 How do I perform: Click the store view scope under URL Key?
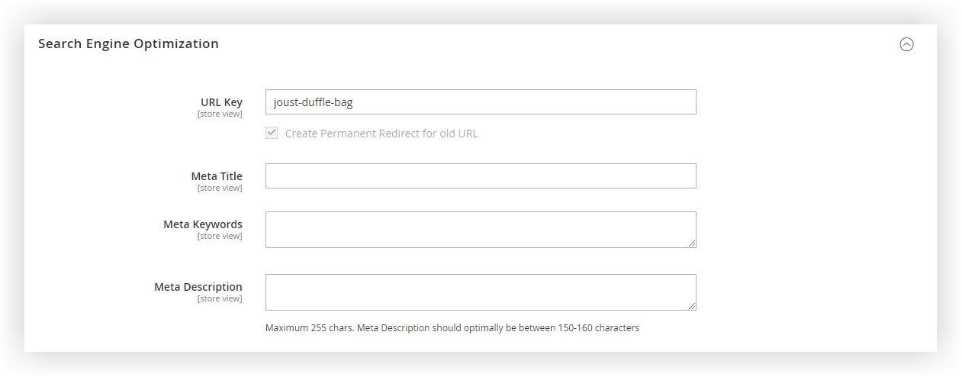[220, 114]
